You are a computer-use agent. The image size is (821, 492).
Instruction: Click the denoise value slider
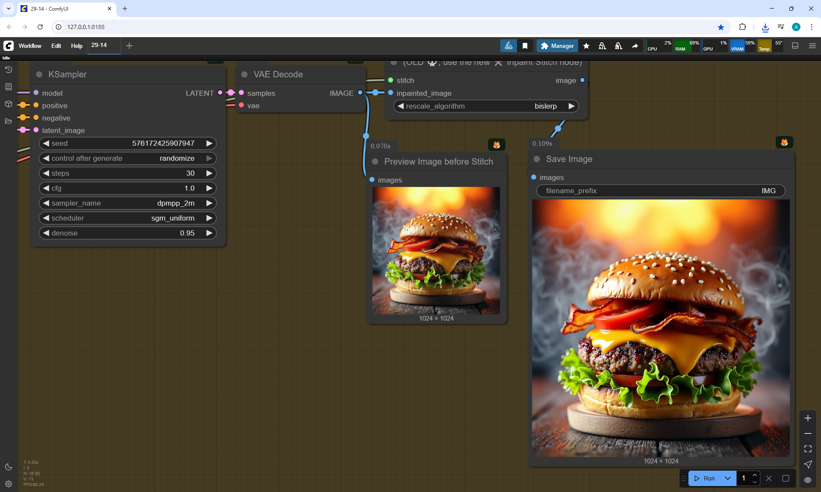tap(127, 233)
